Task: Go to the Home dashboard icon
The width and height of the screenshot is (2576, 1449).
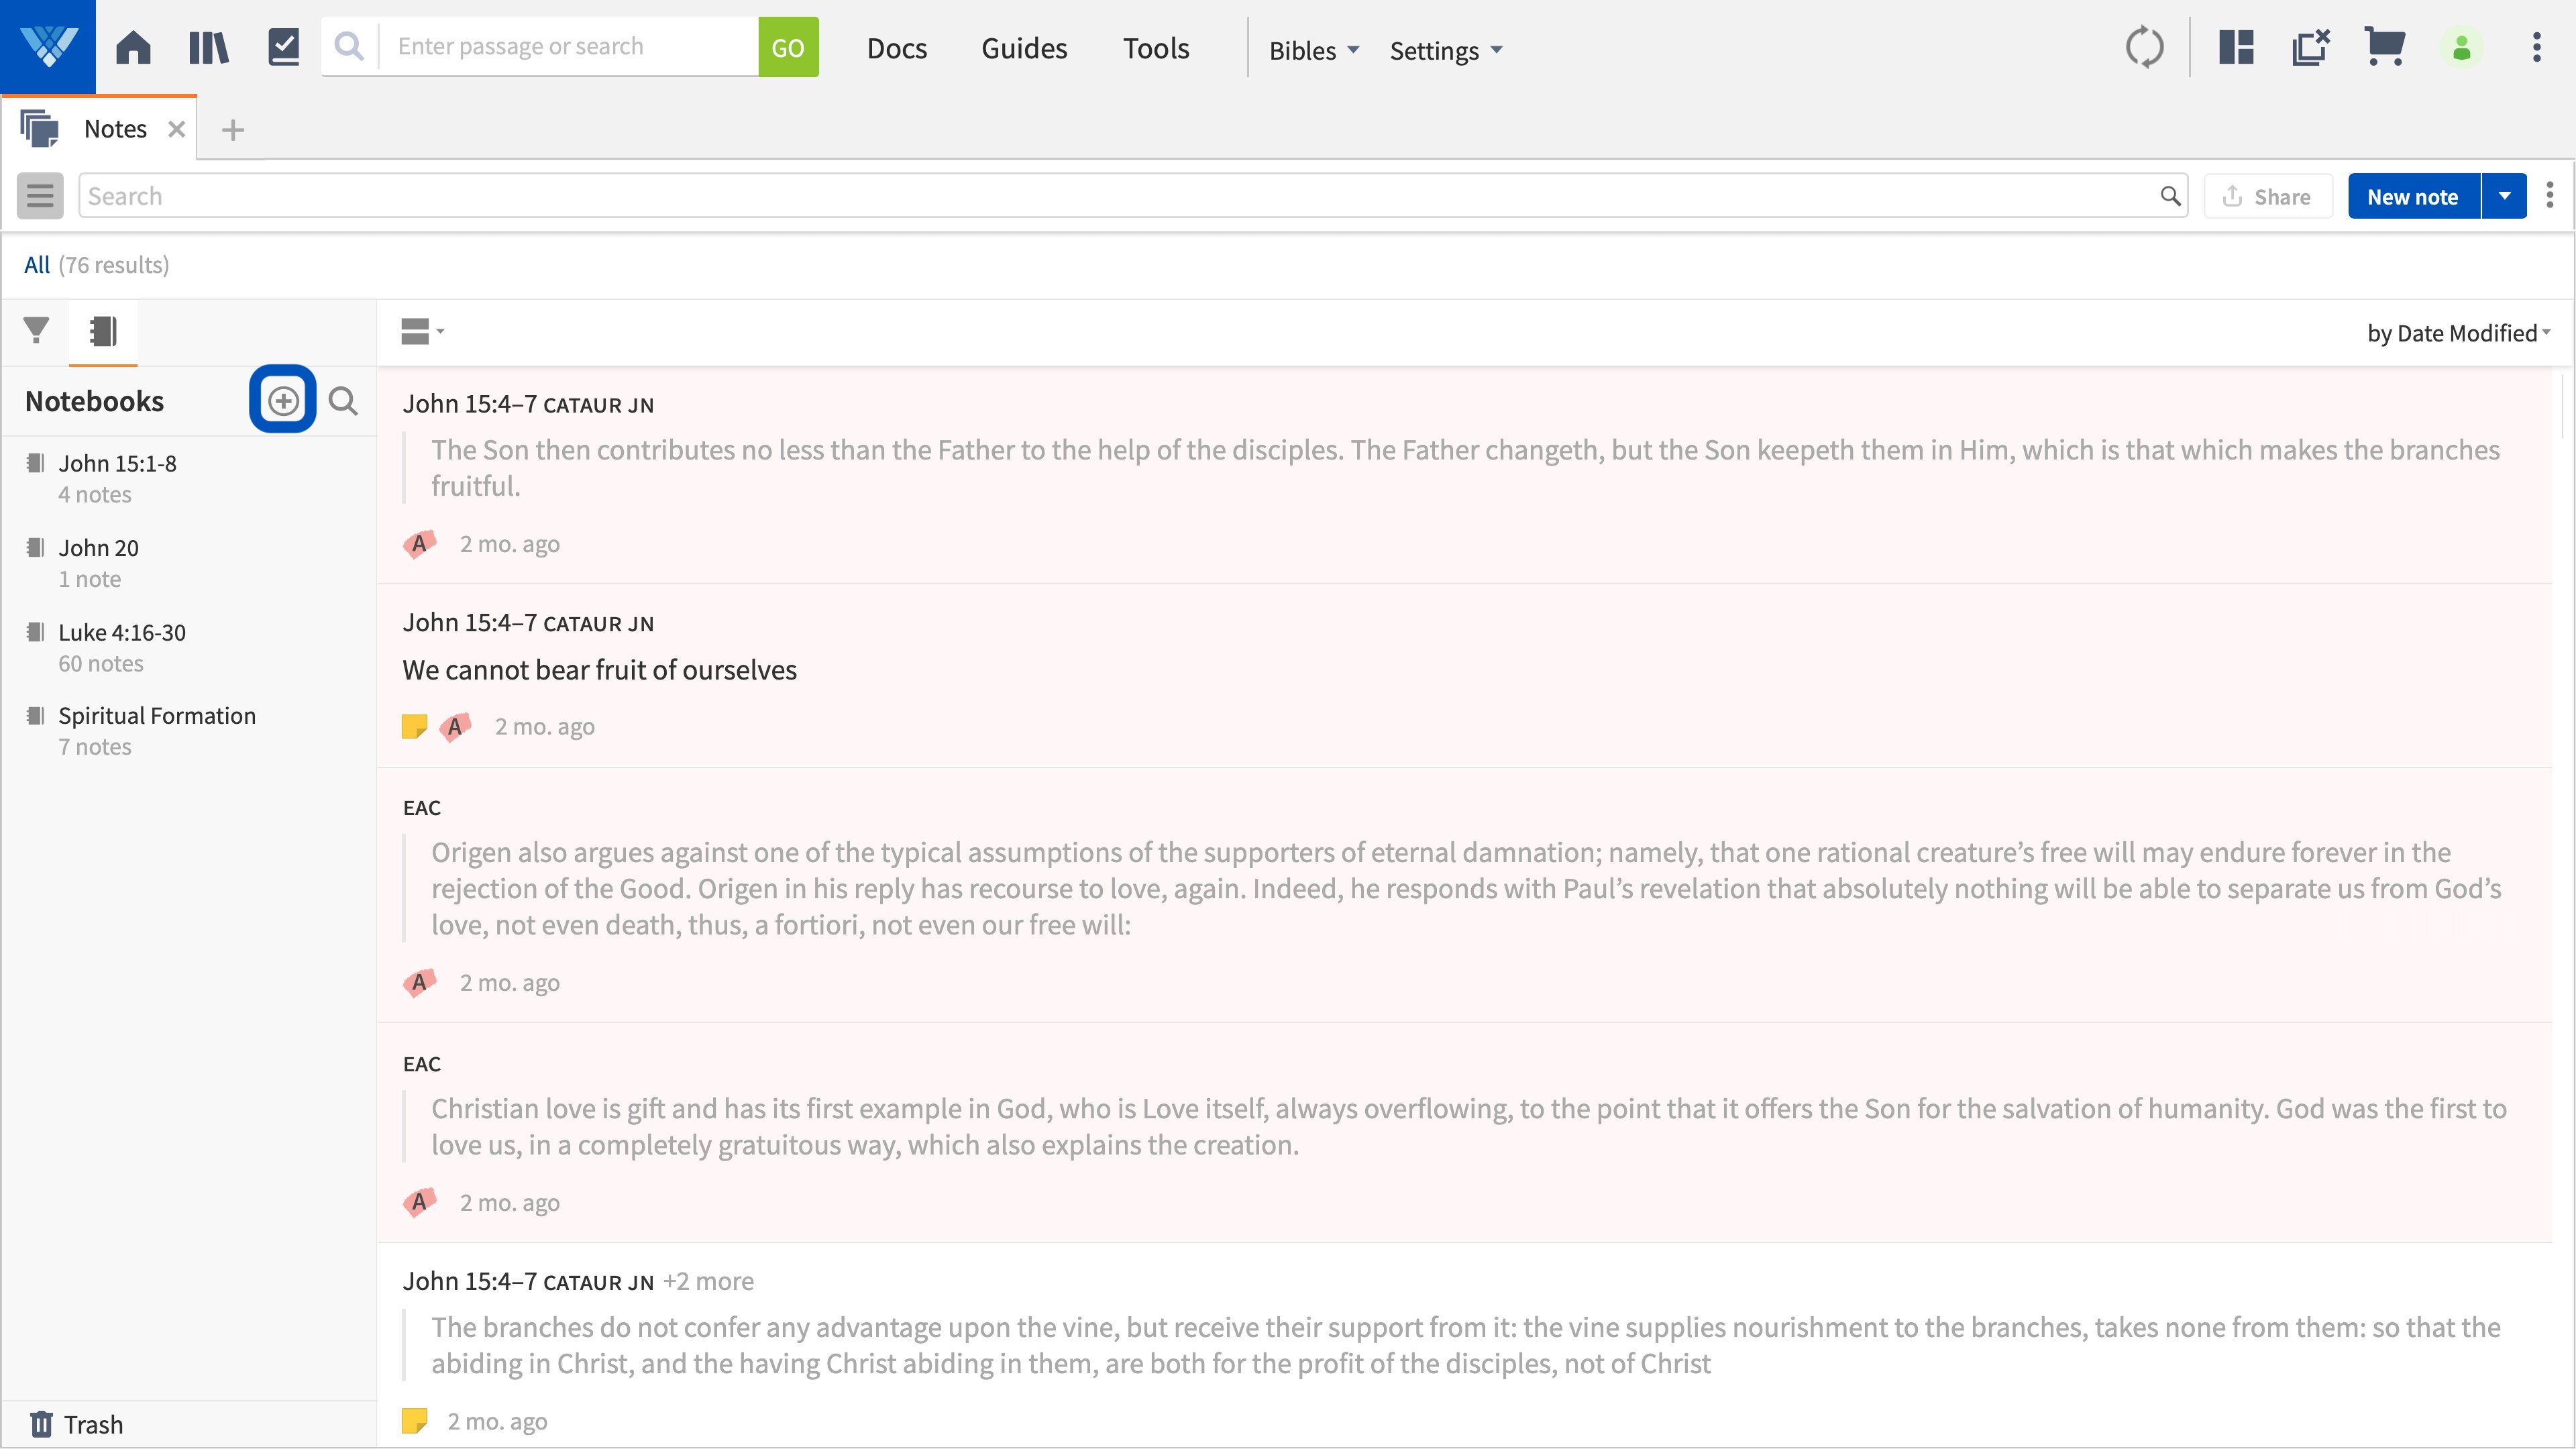Action: (x=133, y=47)
